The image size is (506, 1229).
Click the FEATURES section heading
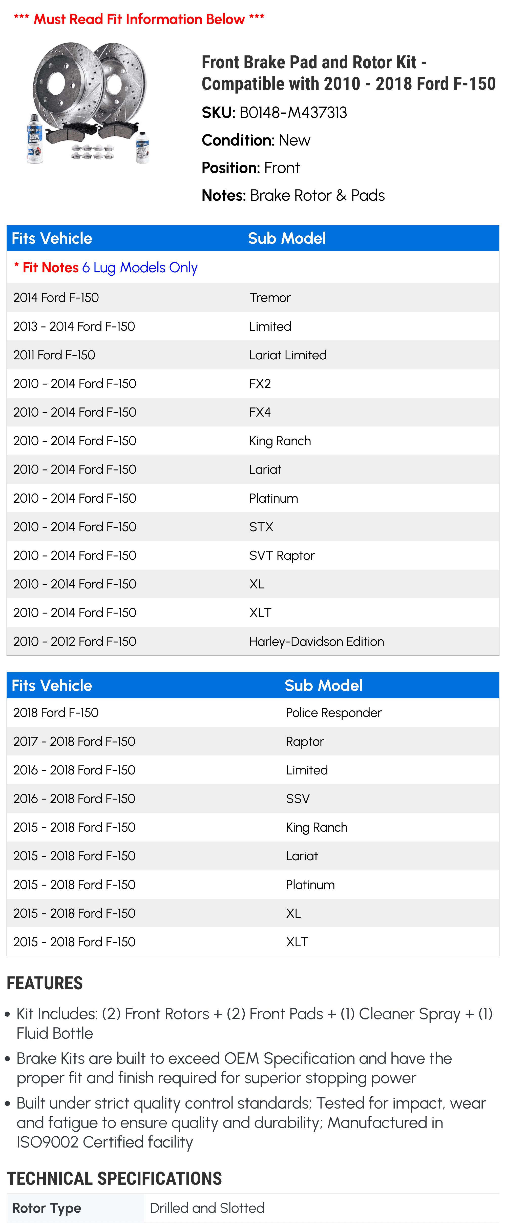click(x=45, y=983)
